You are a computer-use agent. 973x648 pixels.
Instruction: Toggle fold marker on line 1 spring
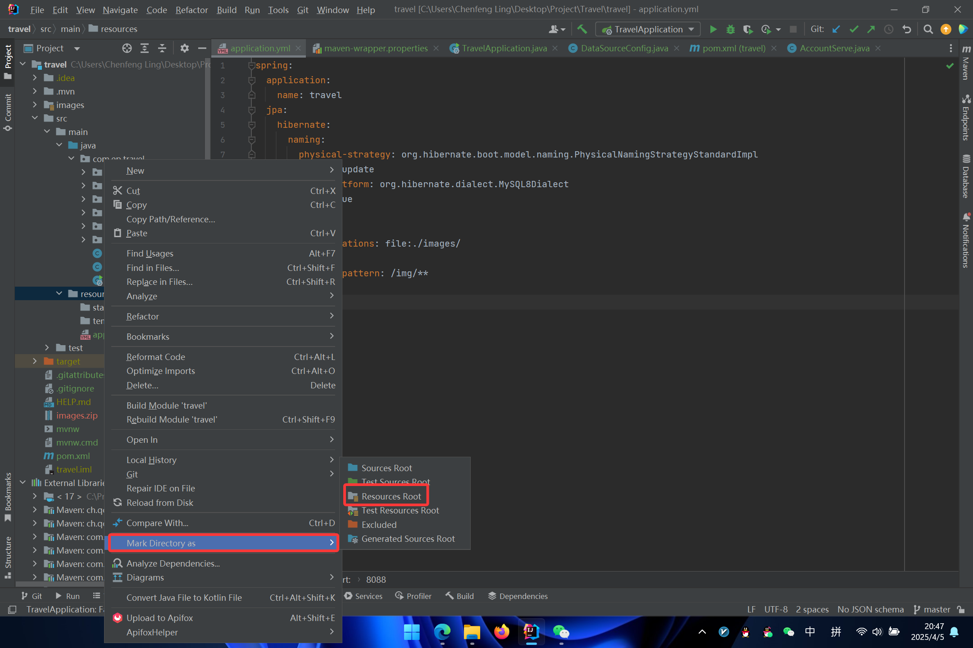click(x=252, y=66)
